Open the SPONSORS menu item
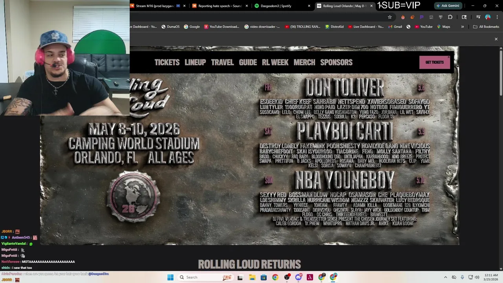This screenshot has width=503, height=283. click(336, 62)
